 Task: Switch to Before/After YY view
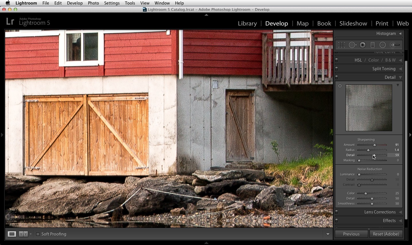pyautogui.click(x=23, y=234)
